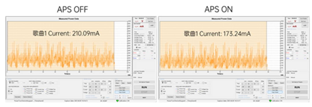Open the Current units dropdown, left window
The height and width of the screenshot is (107, 312).
click(90, 90)
